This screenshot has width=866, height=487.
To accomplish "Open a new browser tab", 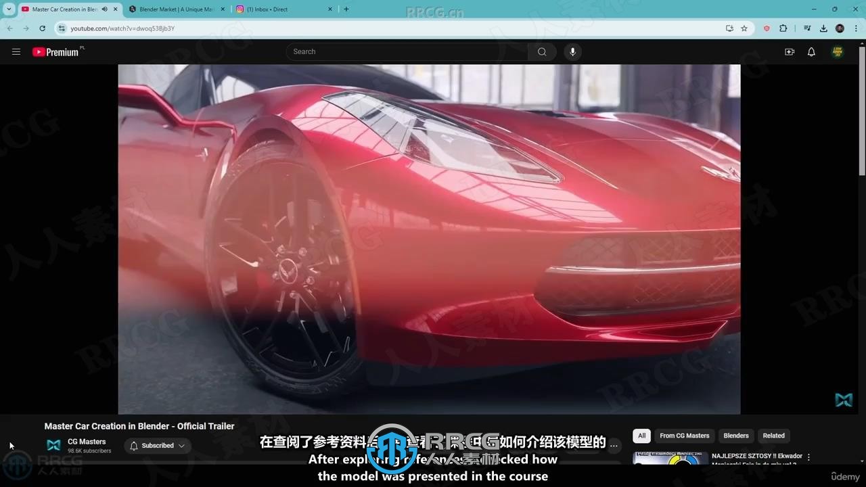I will (x=346, y=9).
